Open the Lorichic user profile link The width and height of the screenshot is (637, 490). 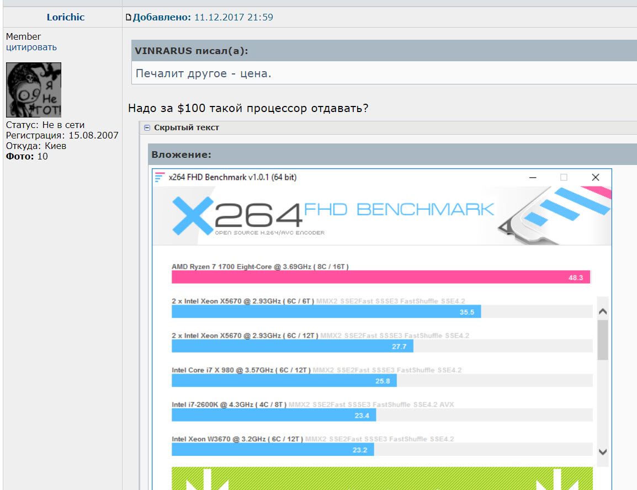point(65,17)
